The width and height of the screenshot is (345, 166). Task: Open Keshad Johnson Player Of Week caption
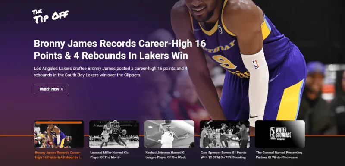166,155
